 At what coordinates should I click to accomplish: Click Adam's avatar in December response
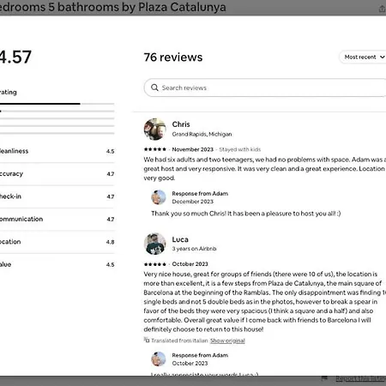[x=159, y=197]
